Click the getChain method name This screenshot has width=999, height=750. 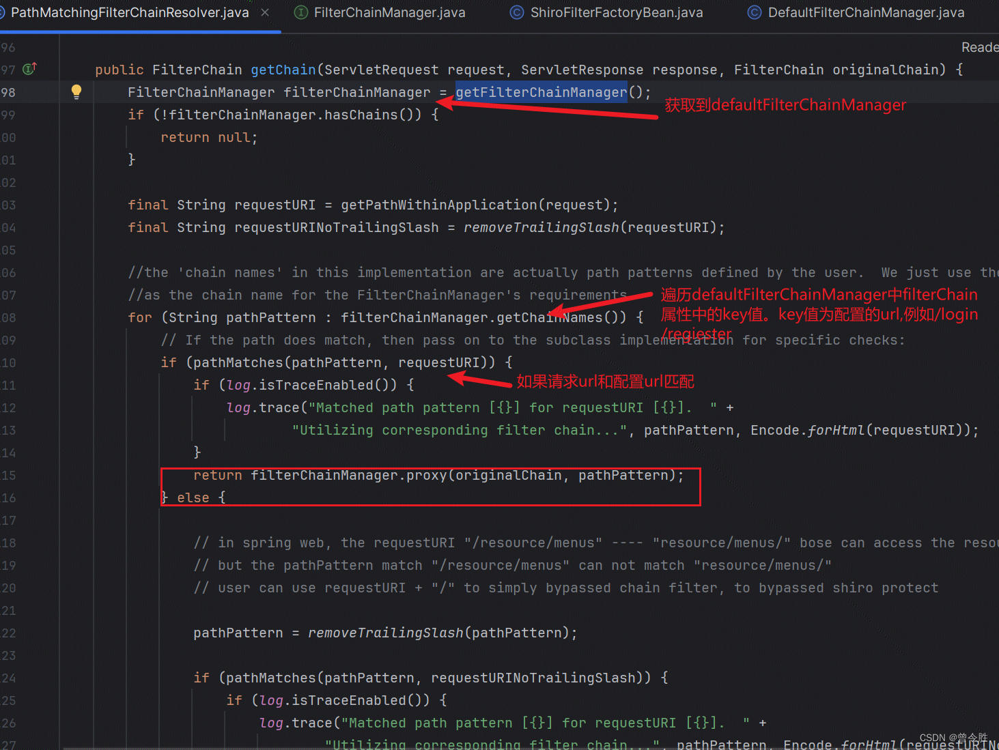coord(283,70)
